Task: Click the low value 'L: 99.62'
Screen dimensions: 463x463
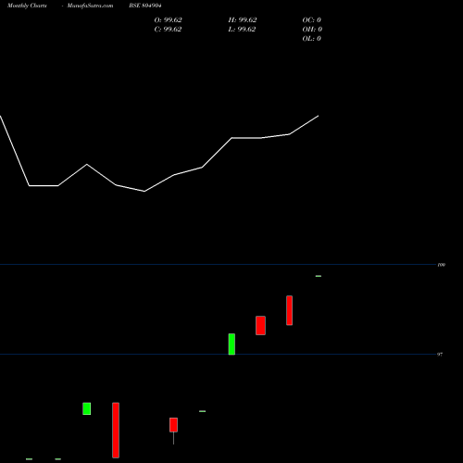Action: [x=242, y=30]
